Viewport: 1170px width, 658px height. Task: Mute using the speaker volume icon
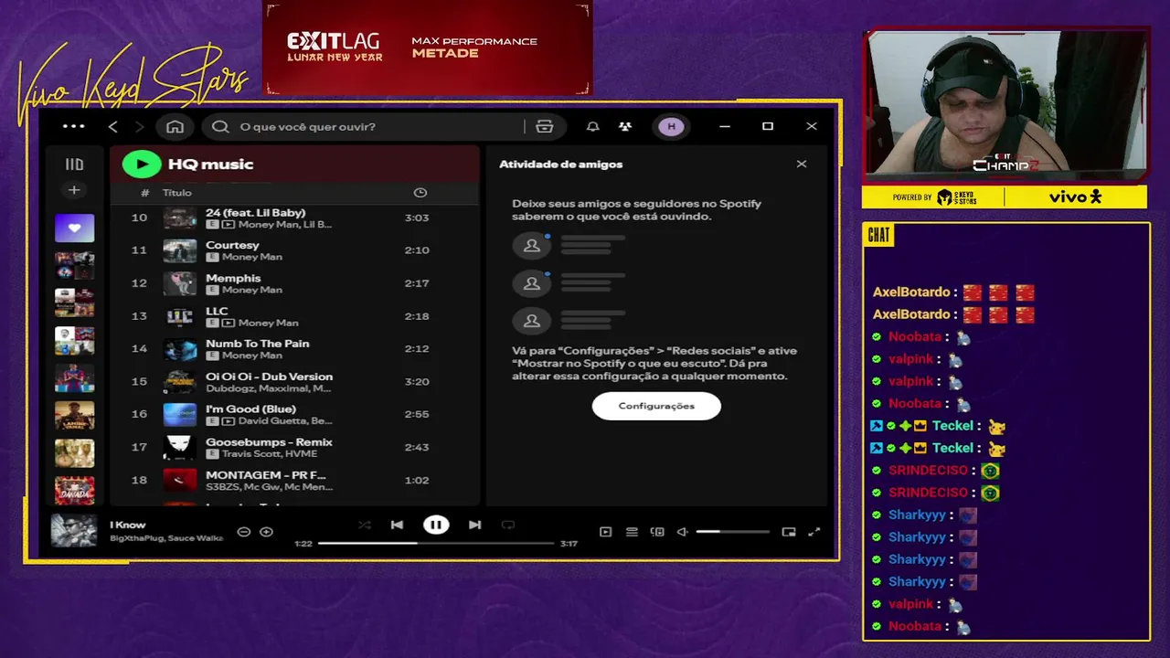682,532
